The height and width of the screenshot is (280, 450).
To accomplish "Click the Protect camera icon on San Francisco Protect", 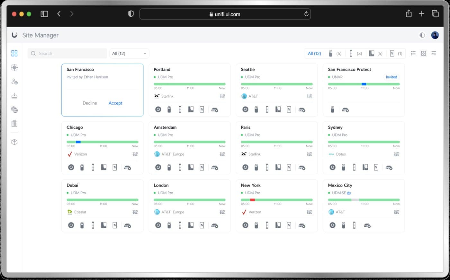I will (x=333, y=109).
